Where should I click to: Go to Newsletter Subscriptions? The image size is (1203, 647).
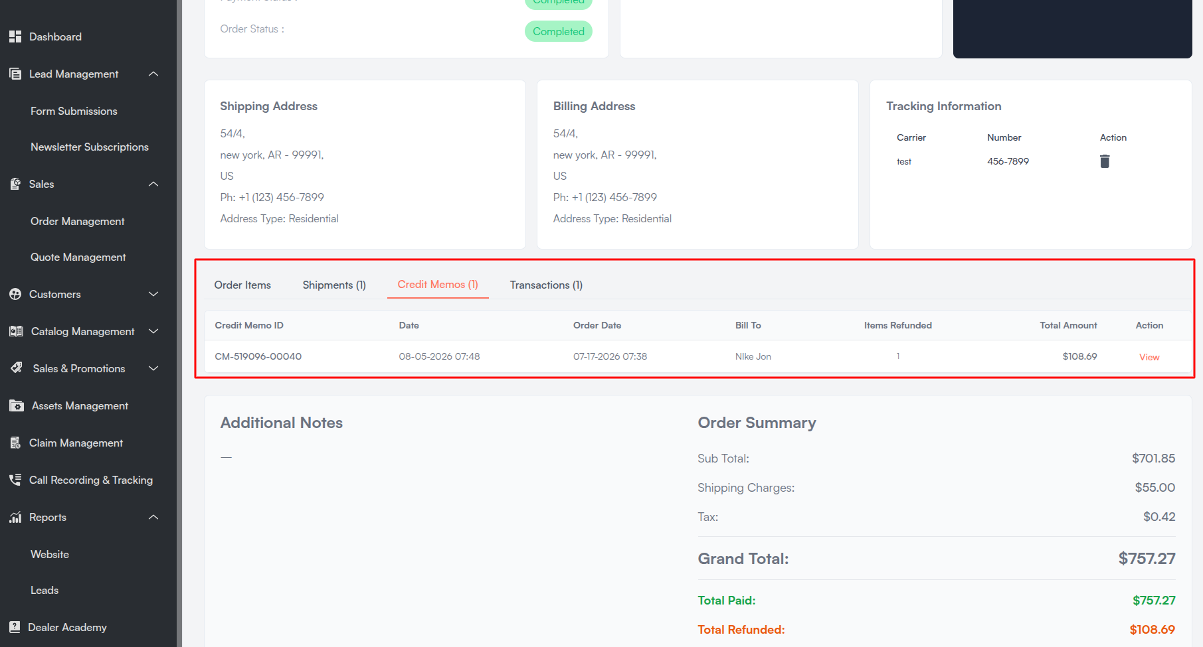coord(90,147)
